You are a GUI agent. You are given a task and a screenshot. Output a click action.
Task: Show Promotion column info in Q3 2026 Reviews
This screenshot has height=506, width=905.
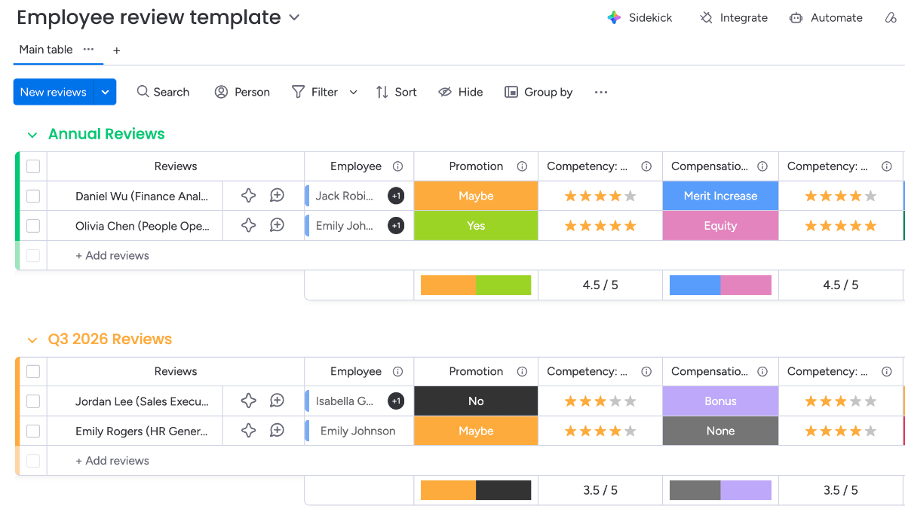click(x=521, y=371)
